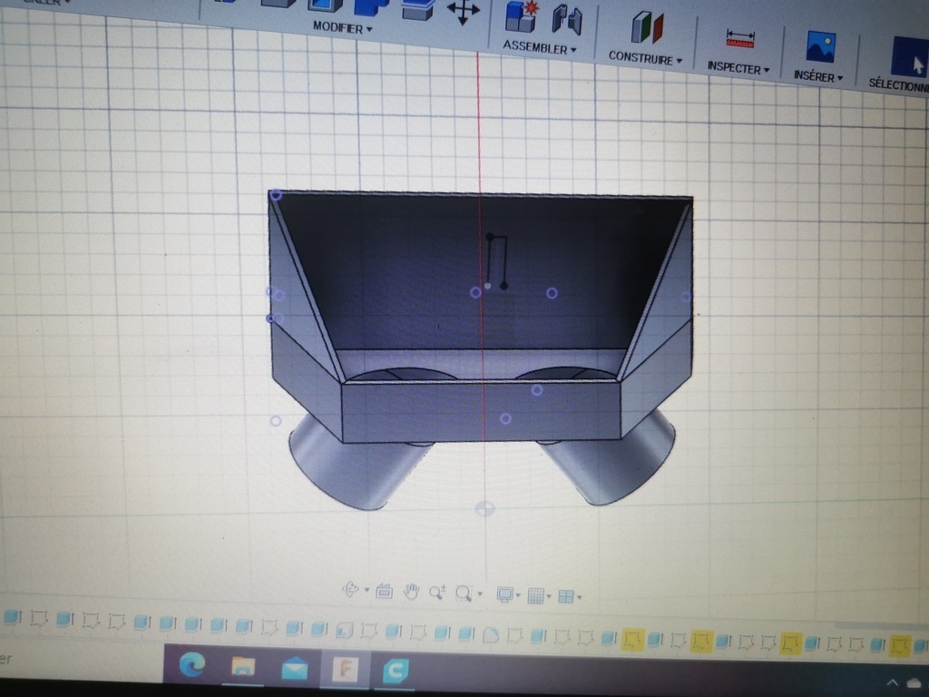The image size is (929, 697).
Task: Open the ASSEMBLER dropdown menu
Action: tap(539, 47)
